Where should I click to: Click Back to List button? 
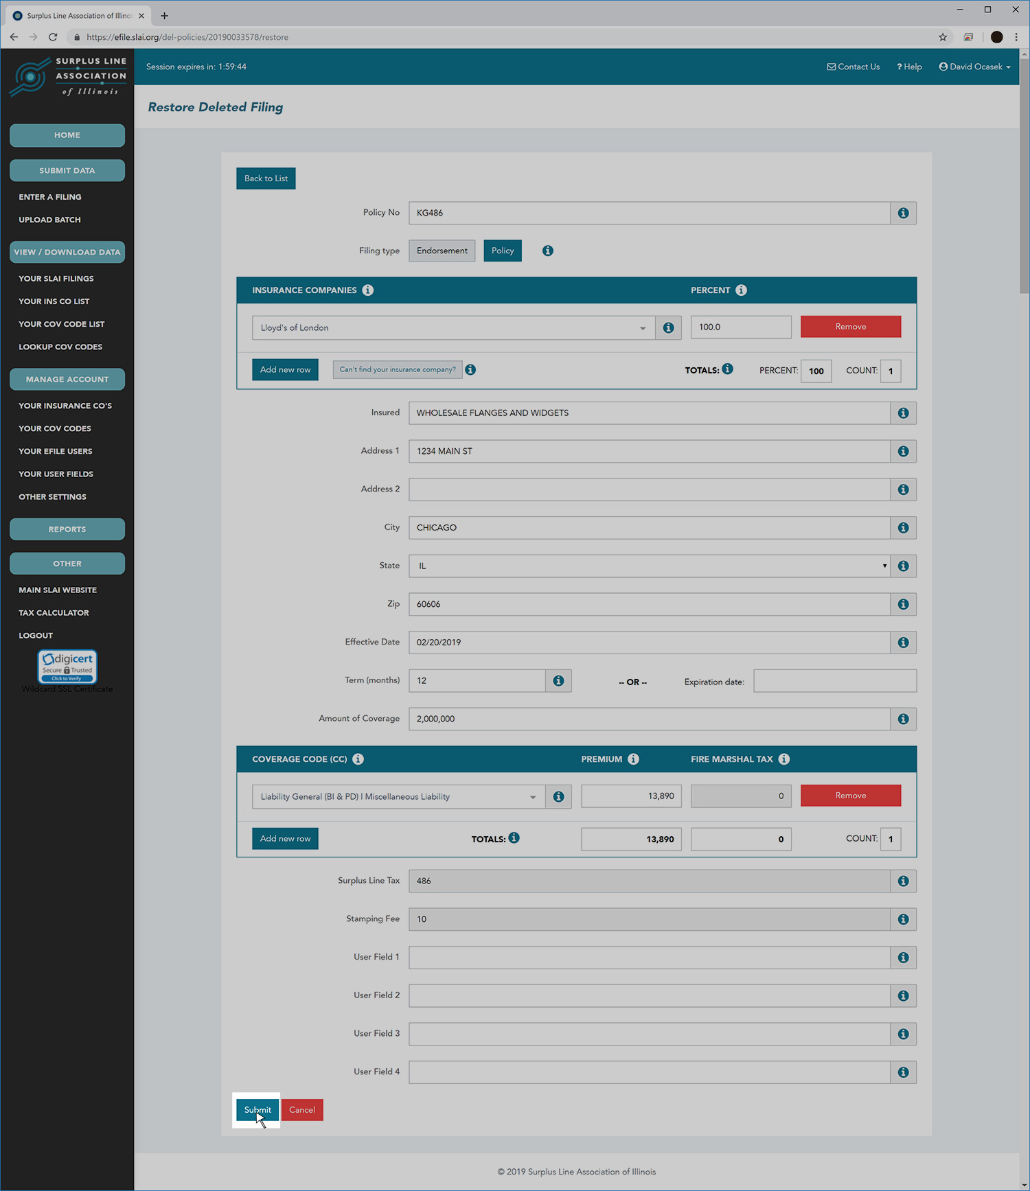click(x=266, y=178)
